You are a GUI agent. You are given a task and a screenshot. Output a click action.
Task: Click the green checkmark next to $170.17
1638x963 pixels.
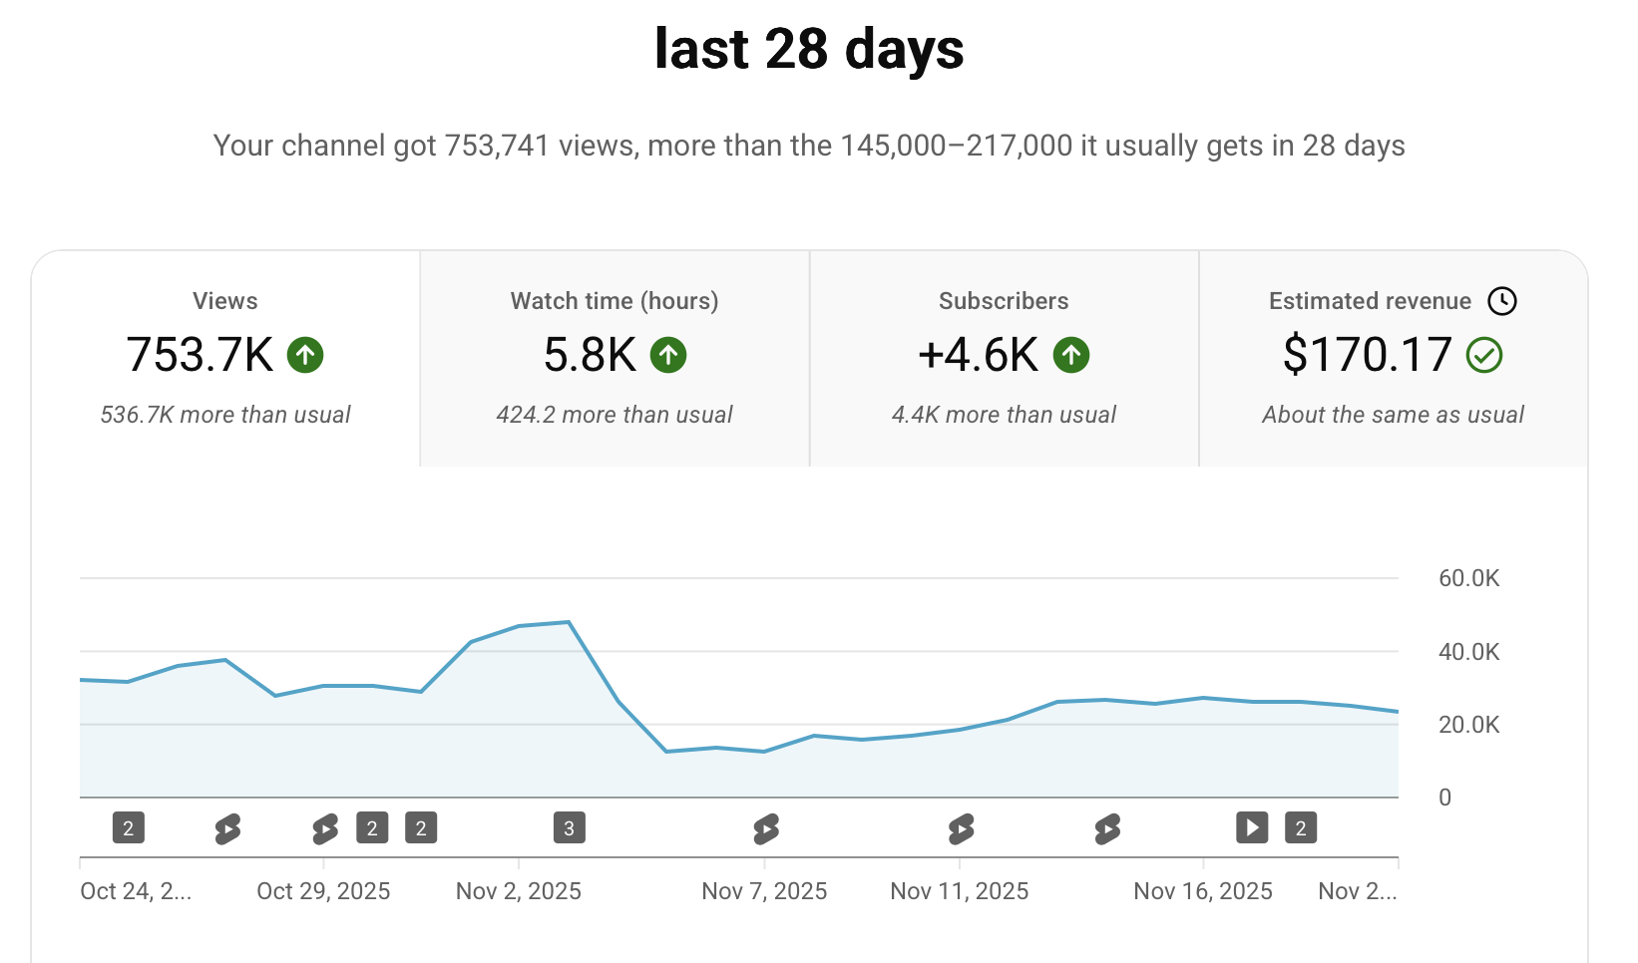point(1484,355)
